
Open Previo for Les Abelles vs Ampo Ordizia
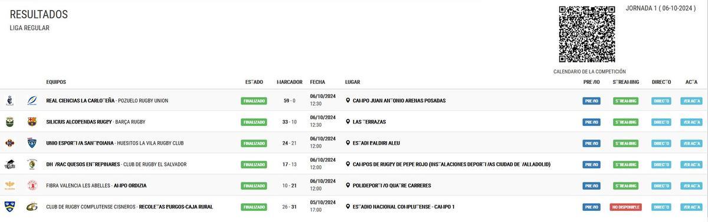point(591,186)
